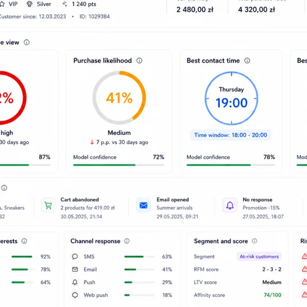
Task: Click the Affinity score 74/100 value
Action: (272, 295)
